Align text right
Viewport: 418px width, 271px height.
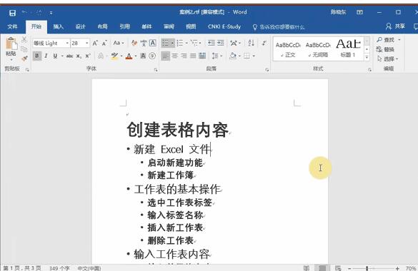[x=184, y=56]
